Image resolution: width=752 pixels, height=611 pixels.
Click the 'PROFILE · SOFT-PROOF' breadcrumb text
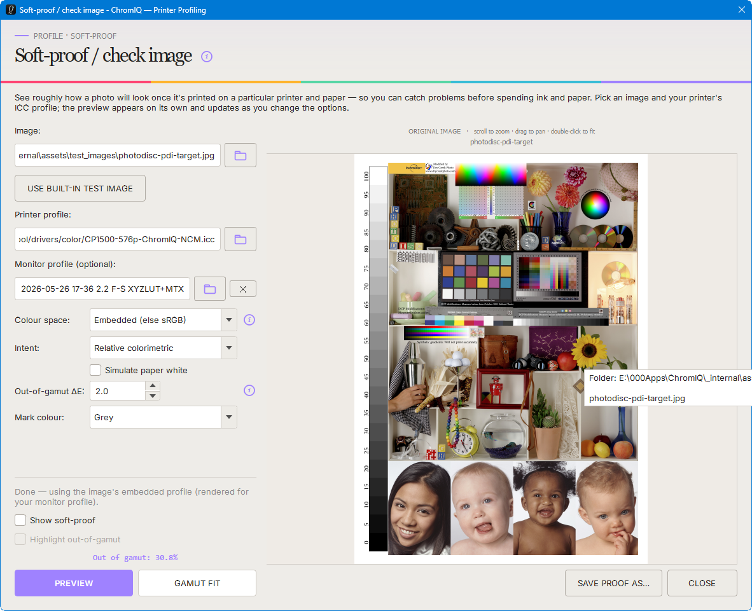coord(75,36)
